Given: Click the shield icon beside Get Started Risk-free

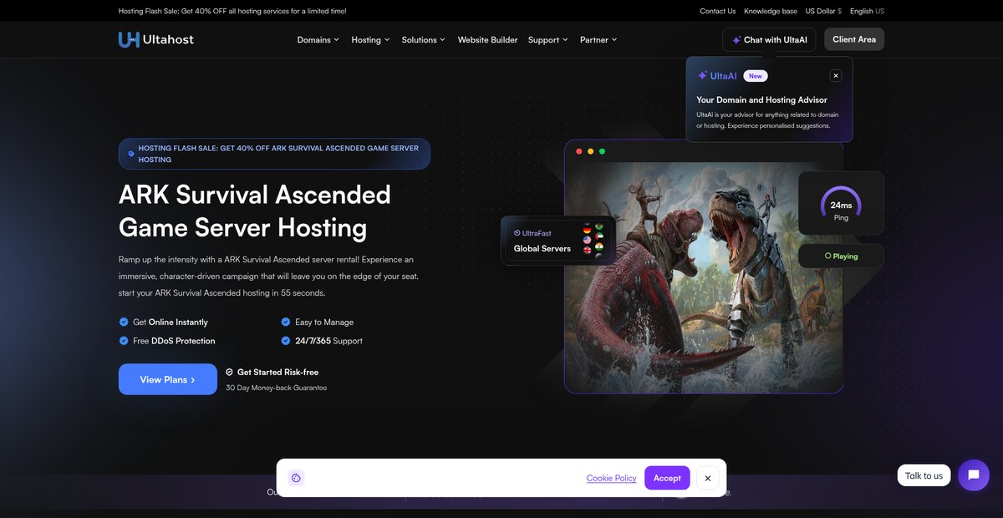Looking at the screenshot, I should coord(229,372).
